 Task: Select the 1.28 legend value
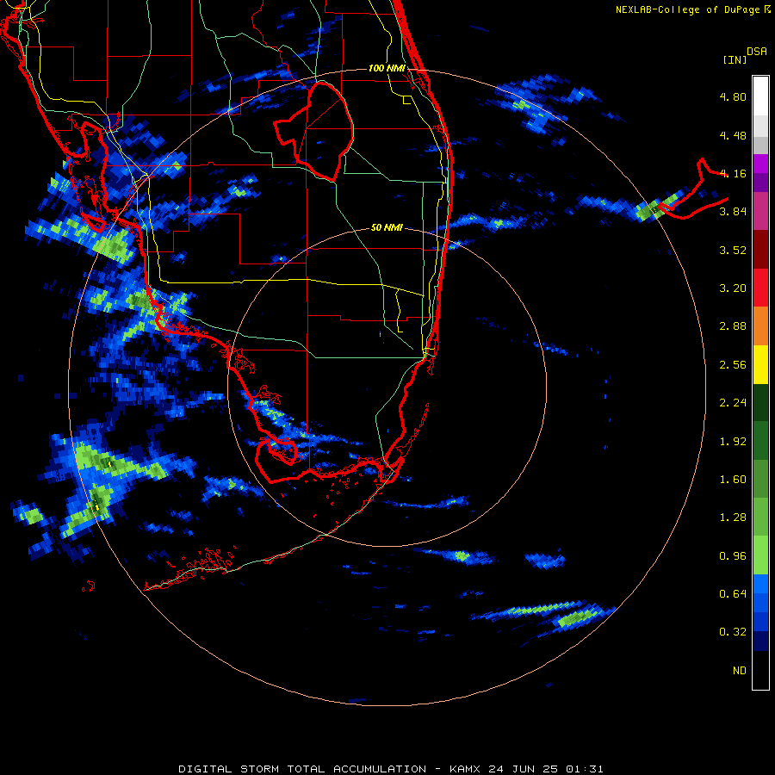[733, 518]
